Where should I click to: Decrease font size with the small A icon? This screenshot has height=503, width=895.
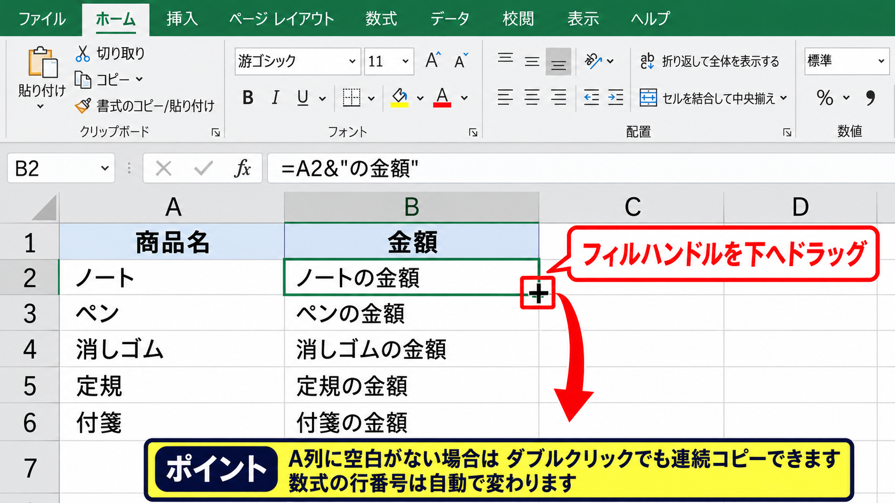pos(461,61)
